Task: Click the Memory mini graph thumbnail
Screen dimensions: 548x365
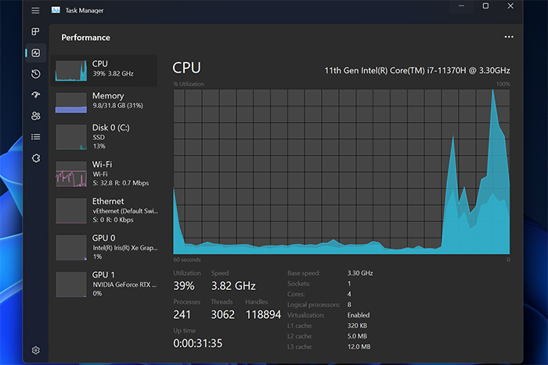Action: coord(71,102)
